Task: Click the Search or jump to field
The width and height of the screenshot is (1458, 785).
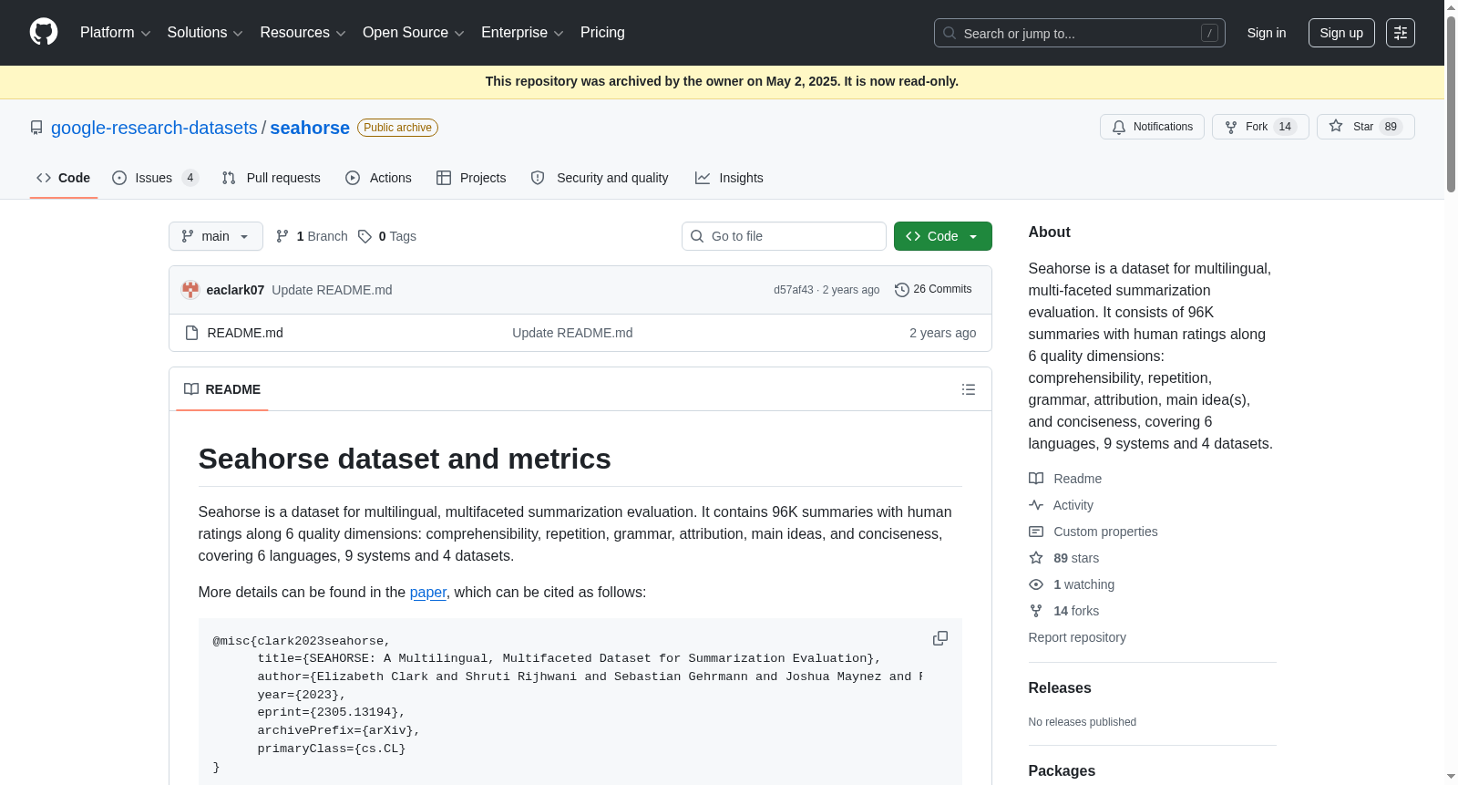Action: point(1080,33)
